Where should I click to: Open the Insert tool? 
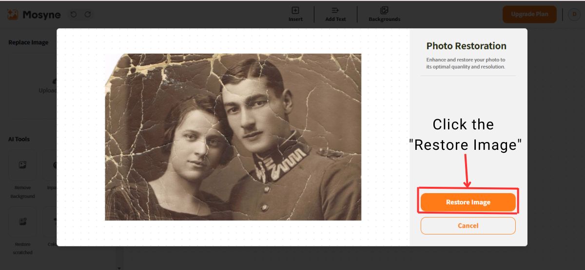point(295,14)
